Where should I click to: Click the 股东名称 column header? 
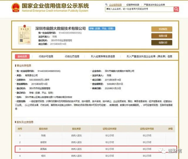tap(43, 129)
